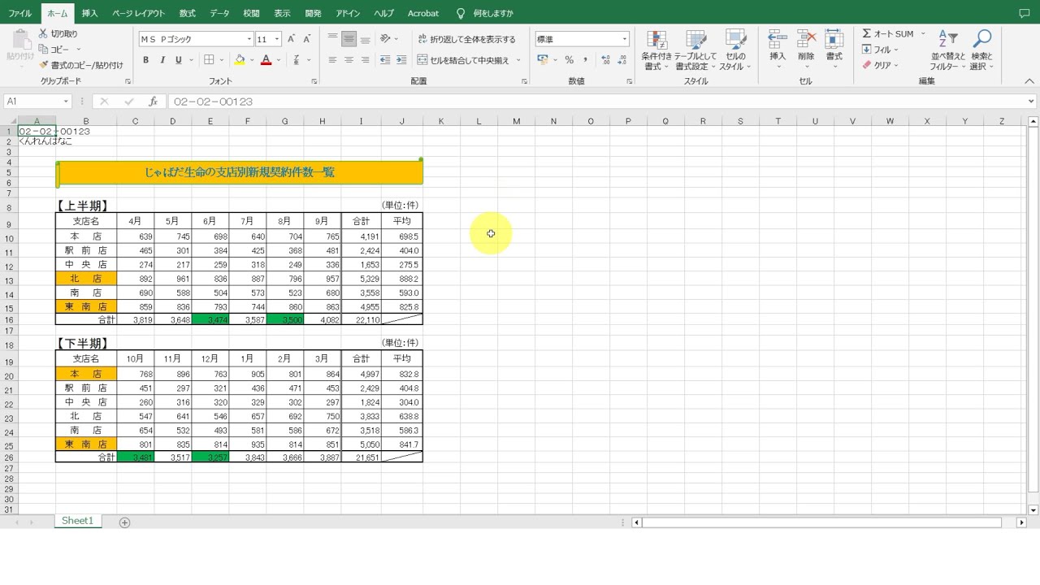This screenshot has height=585, width=1040.
Task: Open Font group dialog launcher
Action: pos(314,82)
